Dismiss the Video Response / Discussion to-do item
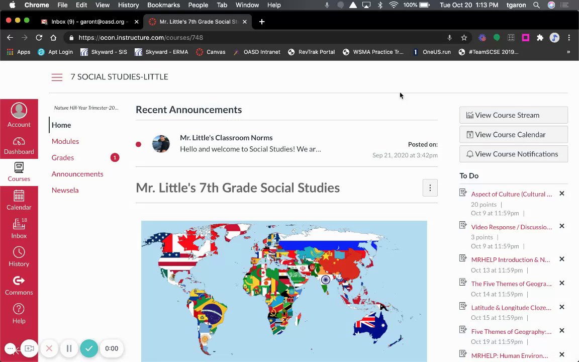Screen dimensions: 579x362 pos(561,226)
